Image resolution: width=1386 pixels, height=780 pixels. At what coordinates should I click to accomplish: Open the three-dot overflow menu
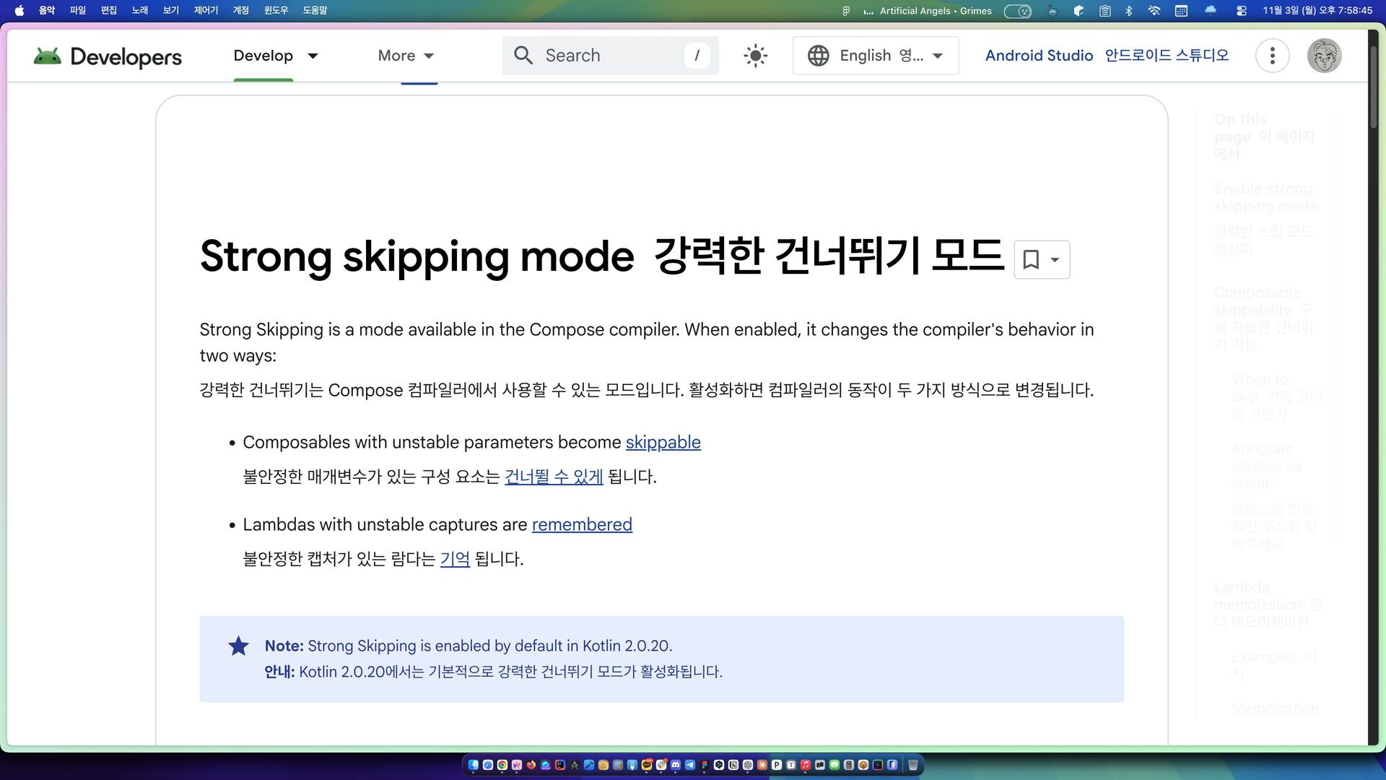pyautogui.click(x=1272, y=56)
